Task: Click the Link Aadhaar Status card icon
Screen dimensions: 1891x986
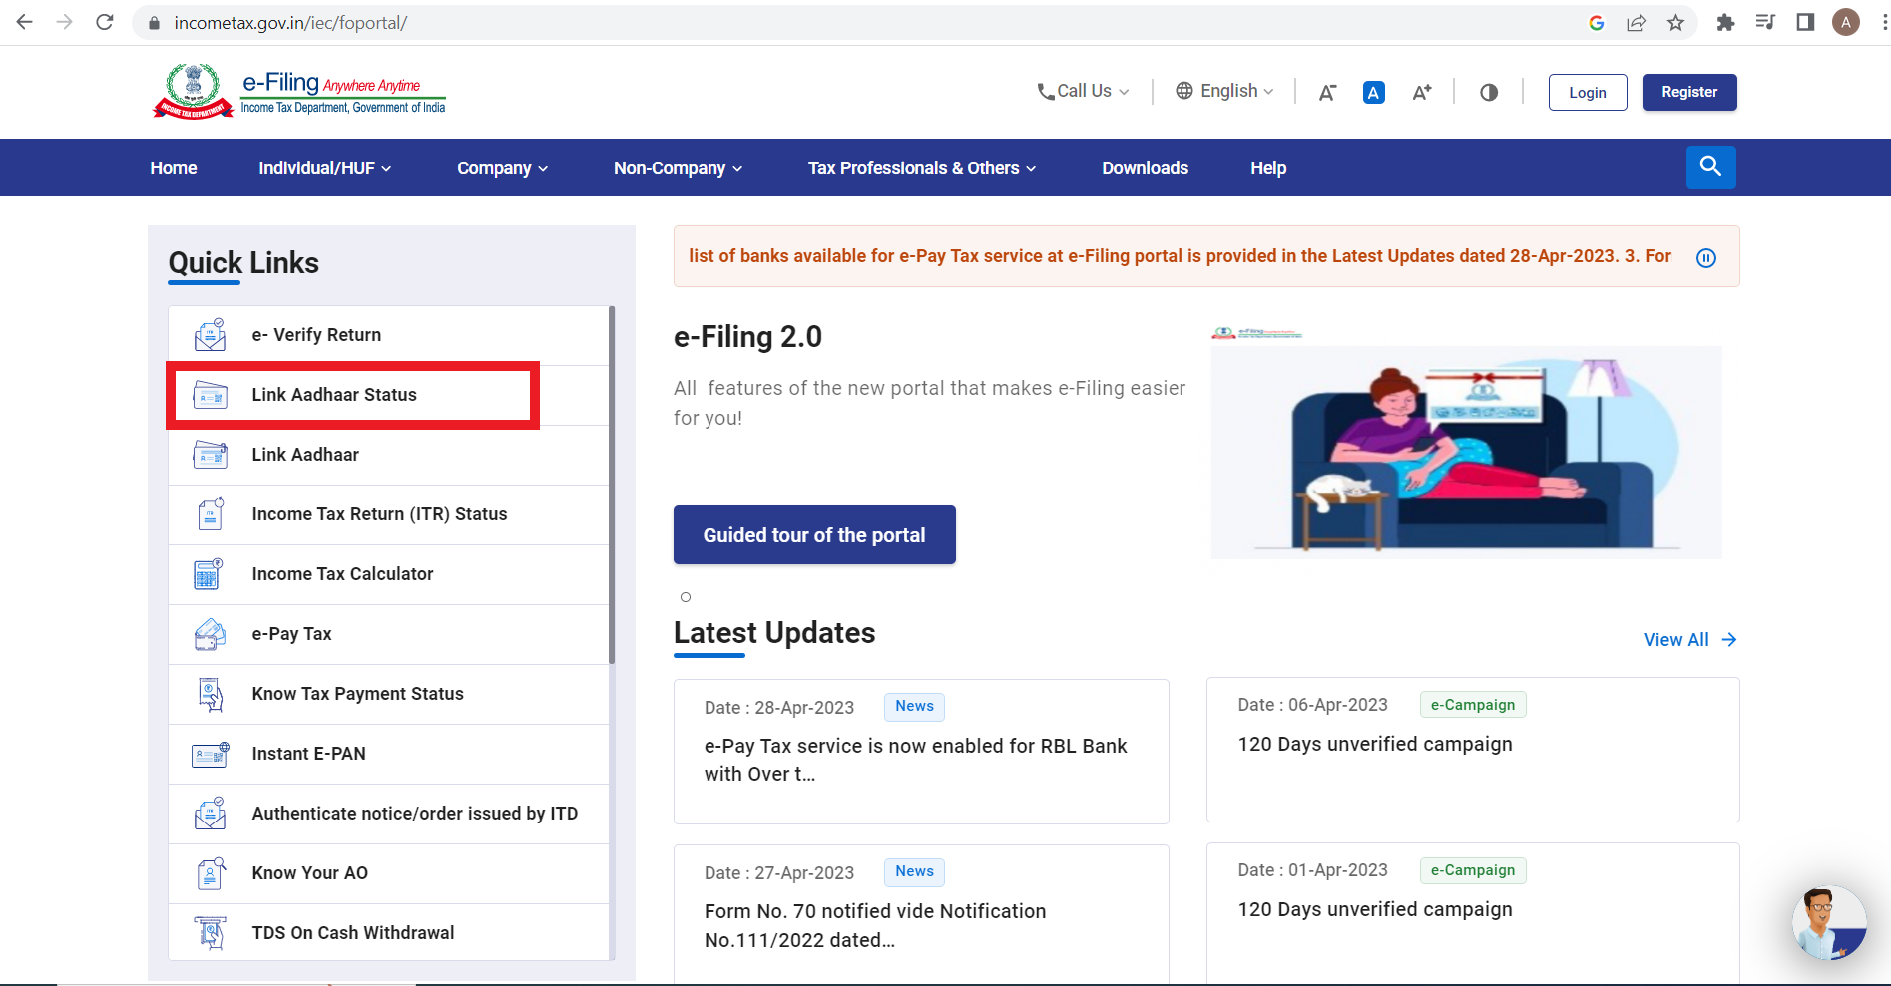Action: coord(210,395)
